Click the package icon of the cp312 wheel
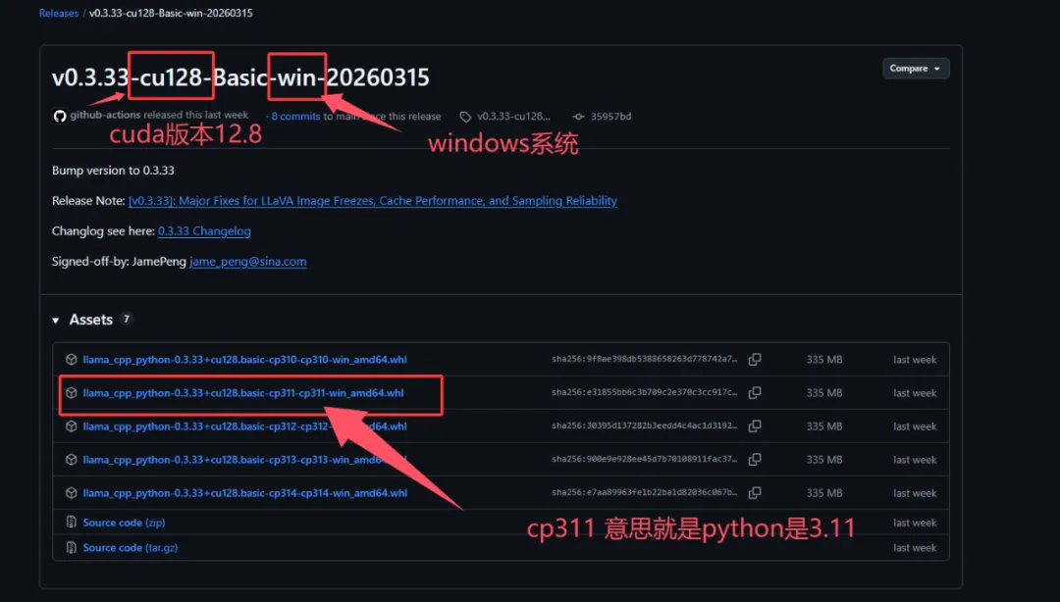 click(x=71, y=426)
